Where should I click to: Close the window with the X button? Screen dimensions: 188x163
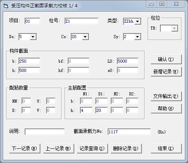point(176,4)
